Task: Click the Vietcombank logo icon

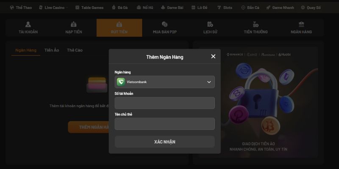Action: (x=121, y=82)
